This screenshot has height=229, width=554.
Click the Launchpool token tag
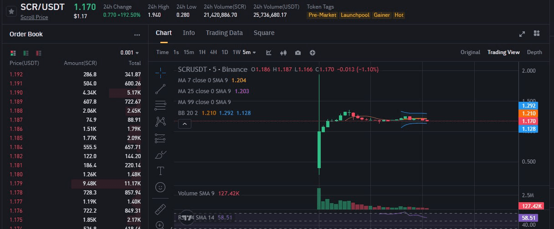pos(355,15)
